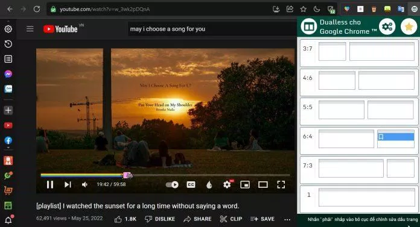Image resolution: width=420 pixels, height=227 pixels.
Task: Pause the playing video
Action: (x=50, y=184)
